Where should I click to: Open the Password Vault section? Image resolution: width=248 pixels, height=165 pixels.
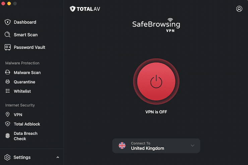[29, 48]
